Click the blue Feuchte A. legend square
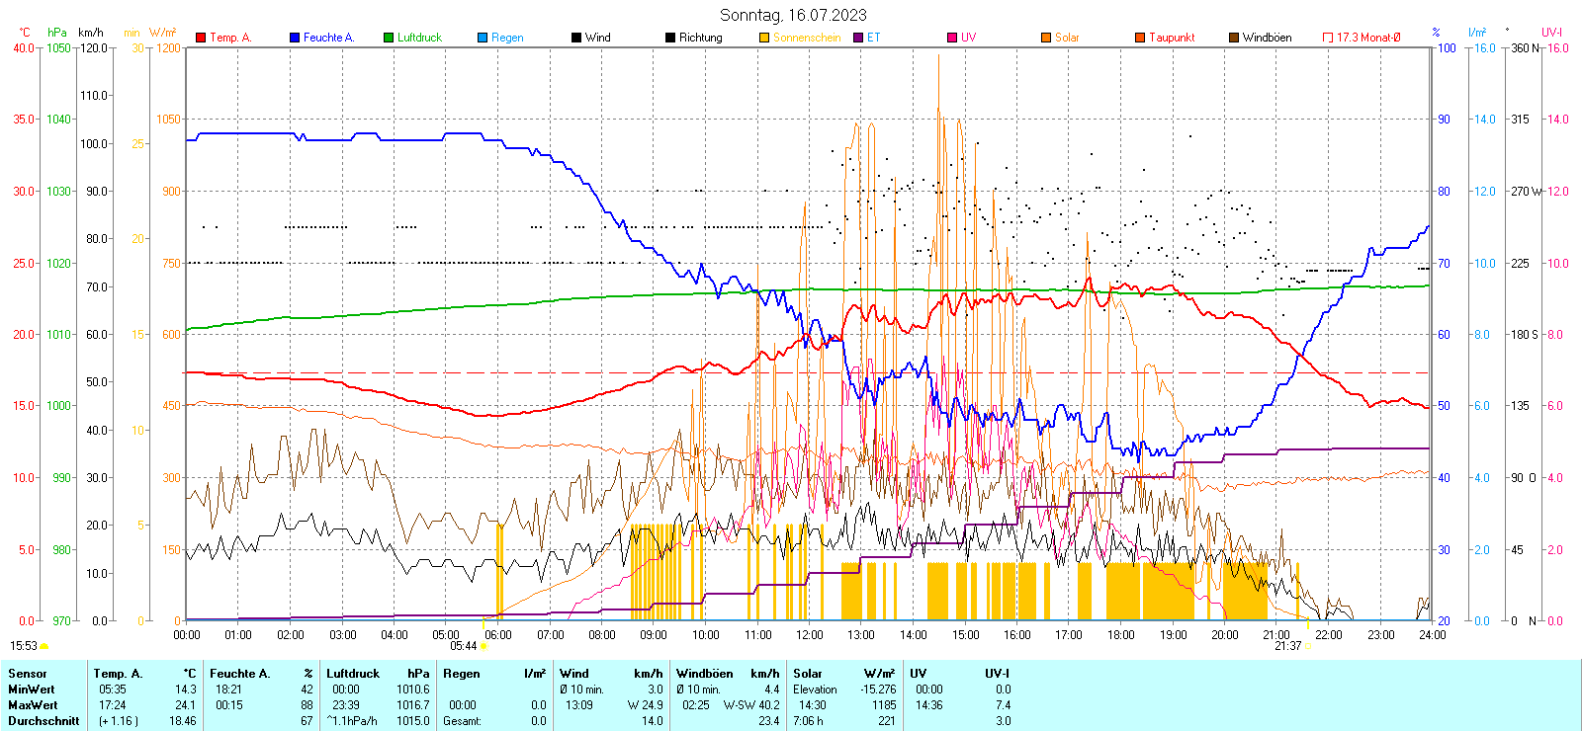Image resolution: width=1582 pixels, height=731 pixels. 295,38
